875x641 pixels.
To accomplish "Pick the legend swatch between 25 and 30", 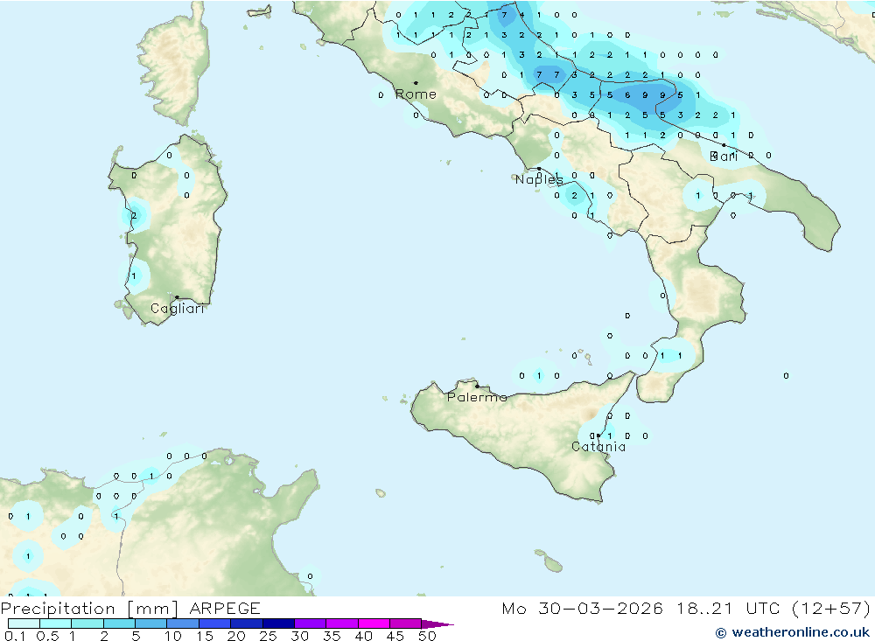I will pyautogui.click(x=278, y=624).
